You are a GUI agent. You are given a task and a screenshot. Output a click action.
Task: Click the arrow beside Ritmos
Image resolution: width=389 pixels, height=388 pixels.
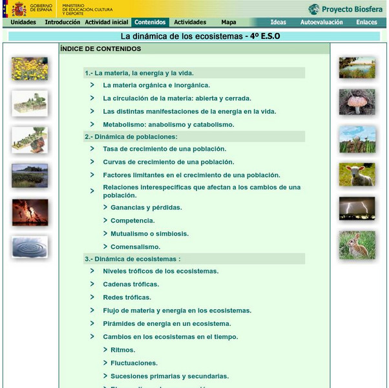coord(105,349)
